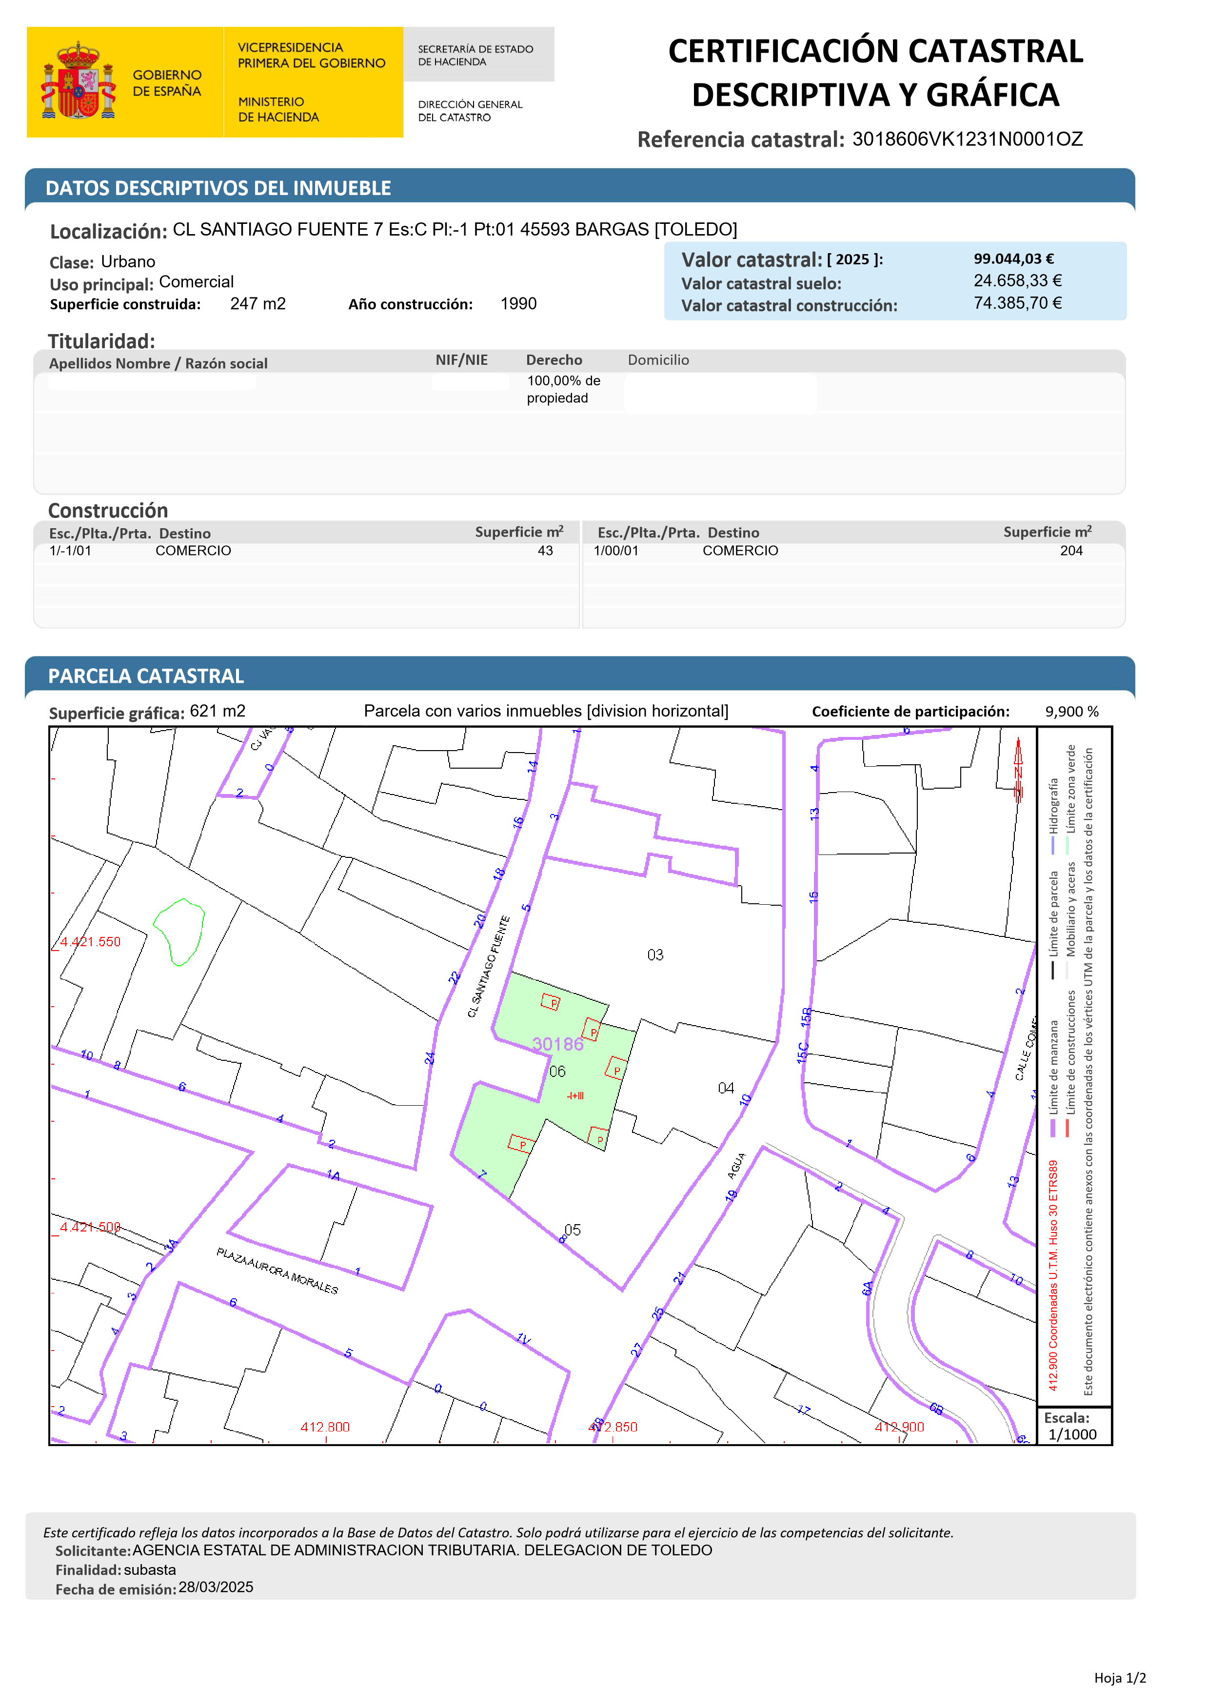Select the Parcela Catastral section header
The image size is (1207, 1708).
pyautogui.click(x=146, y=676)
